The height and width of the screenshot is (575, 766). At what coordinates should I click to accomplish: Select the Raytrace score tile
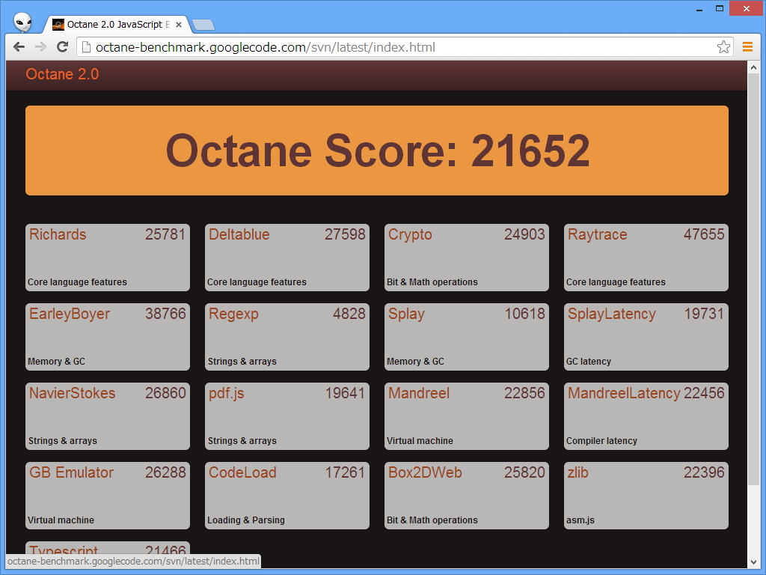[646, 258]
